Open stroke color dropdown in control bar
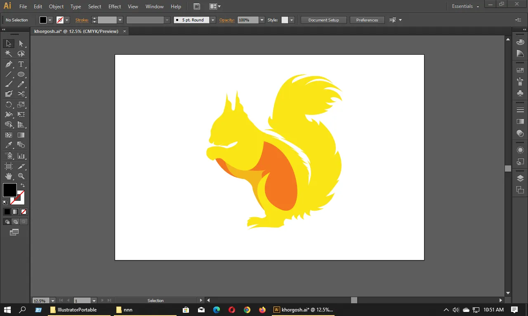The image size is (528, 316). point(67,20)
